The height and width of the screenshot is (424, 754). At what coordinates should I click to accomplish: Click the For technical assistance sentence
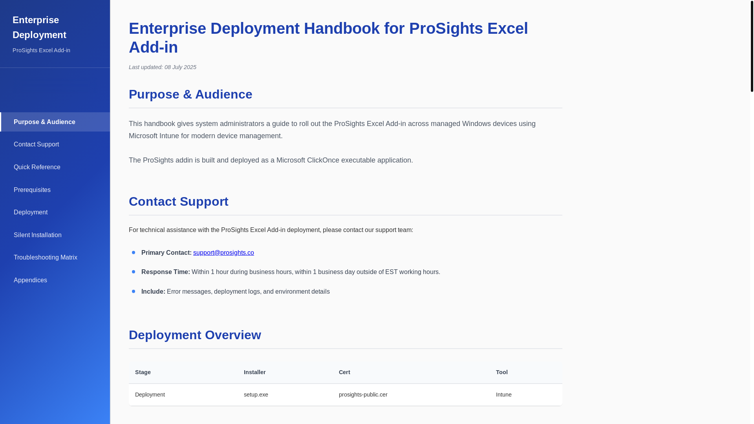pyautogui.click(x=271, y=230)
